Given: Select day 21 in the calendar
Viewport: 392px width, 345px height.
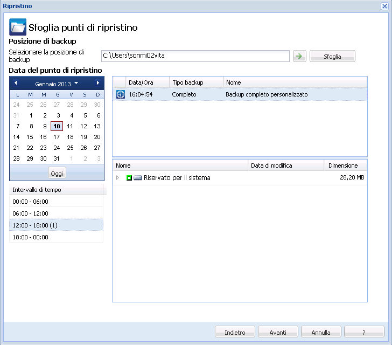Looking at the screenshot, I should click(x=16, y=148).
